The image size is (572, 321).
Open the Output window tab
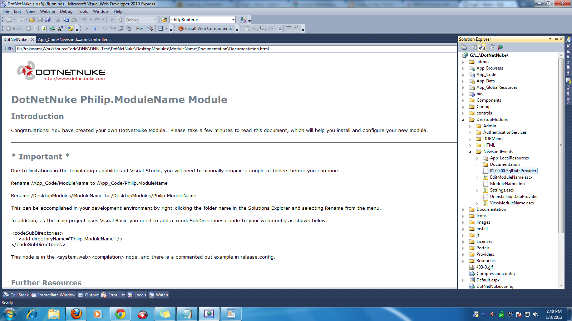click(x=88, y=295)
